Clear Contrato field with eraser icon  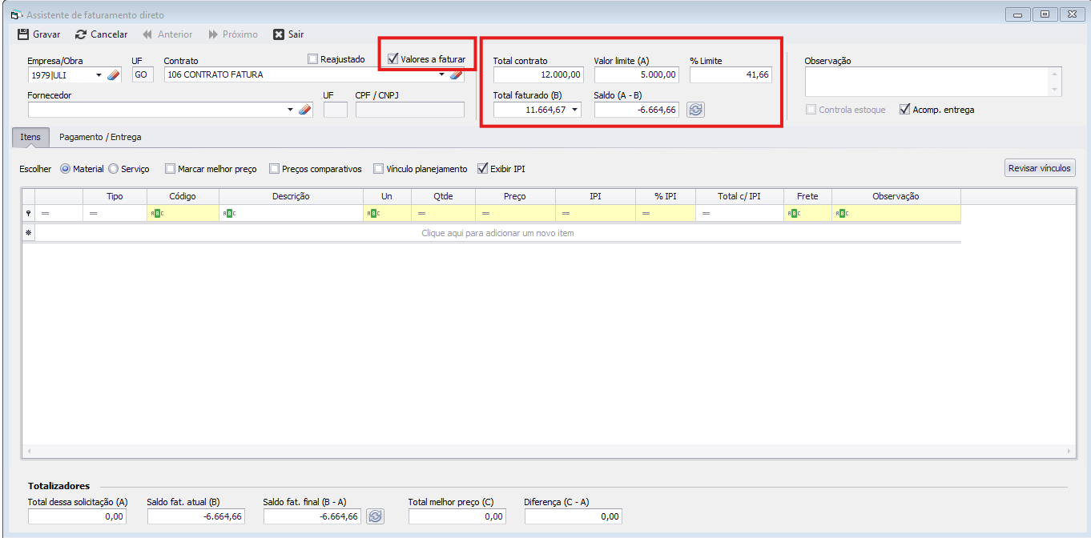pyautogui.click(x=456, y=75)
